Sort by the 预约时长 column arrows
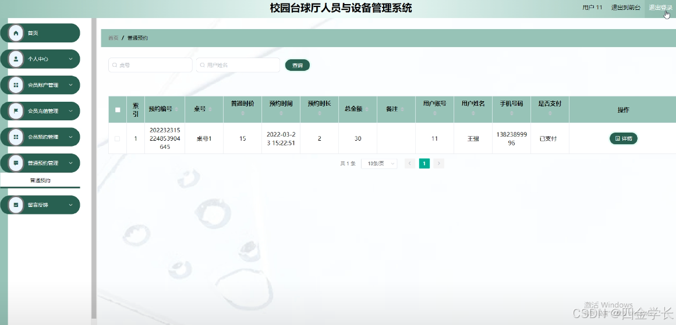The image size is (676, 325). pyautogui.click(x=320, y=113)
